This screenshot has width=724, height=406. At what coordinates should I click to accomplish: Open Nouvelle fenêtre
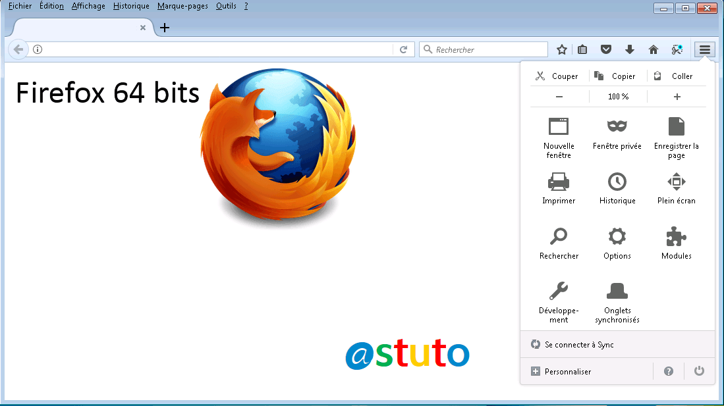coord(559,138)
